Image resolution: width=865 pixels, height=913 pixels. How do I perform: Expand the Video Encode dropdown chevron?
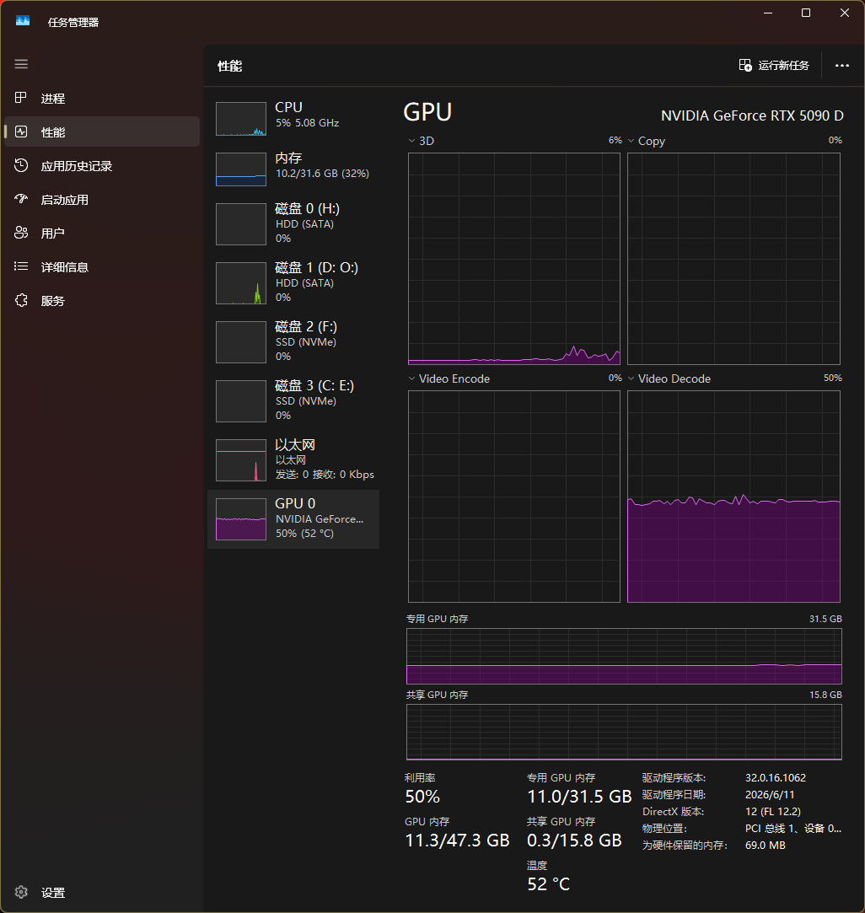(x=411, y=379)
